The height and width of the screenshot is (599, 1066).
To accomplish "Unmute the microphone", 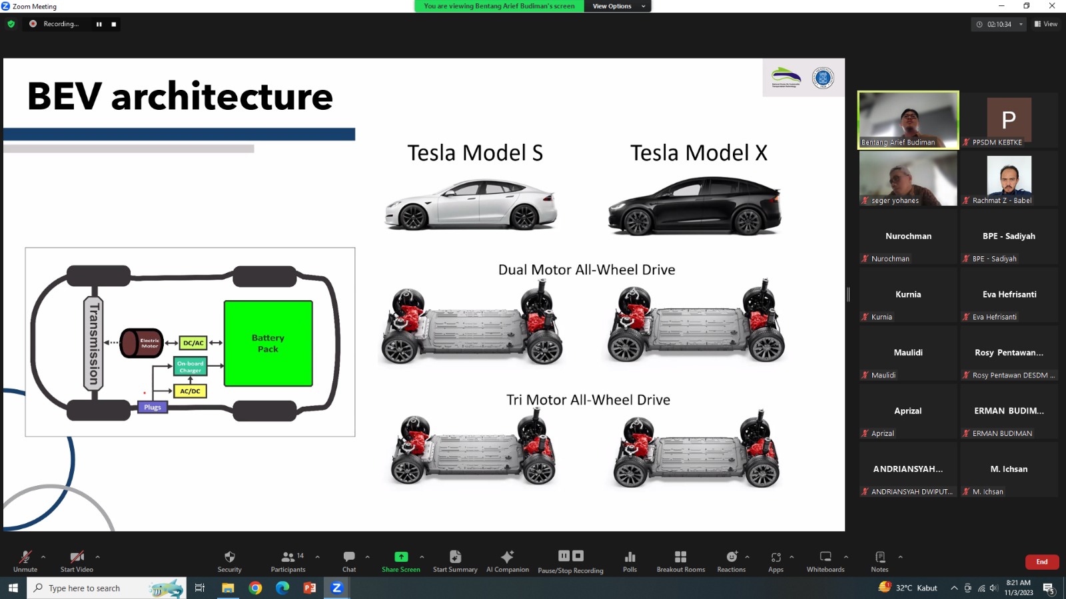I will 25,561.
